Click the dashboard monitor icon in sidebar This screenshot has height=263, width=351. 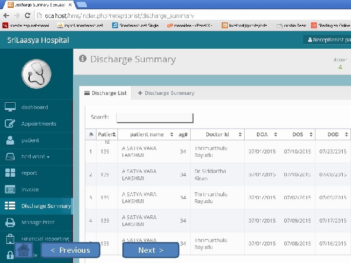click(x=10, y=107)
